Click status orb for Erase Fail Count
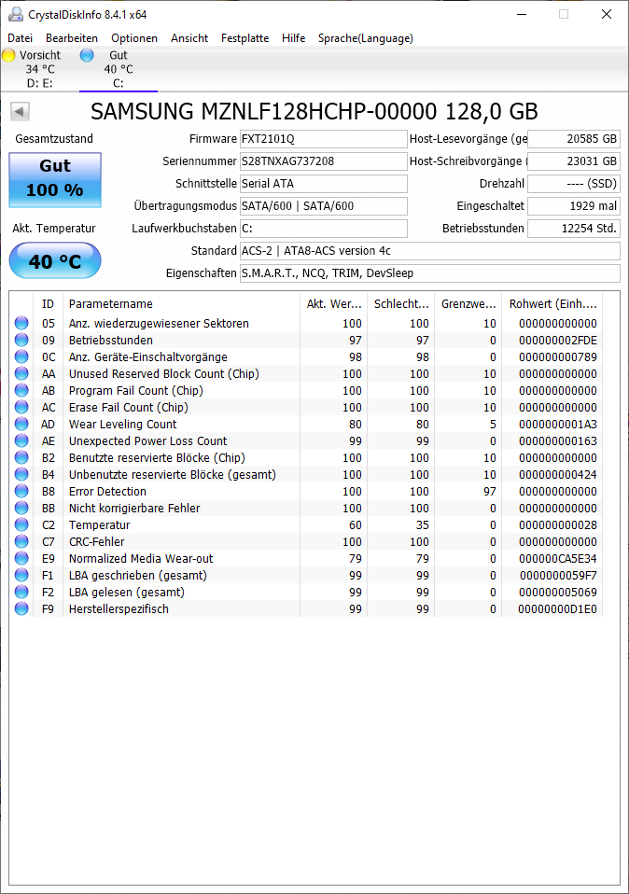The width and height of the screenshot is (629, 894). pos(21,408)
